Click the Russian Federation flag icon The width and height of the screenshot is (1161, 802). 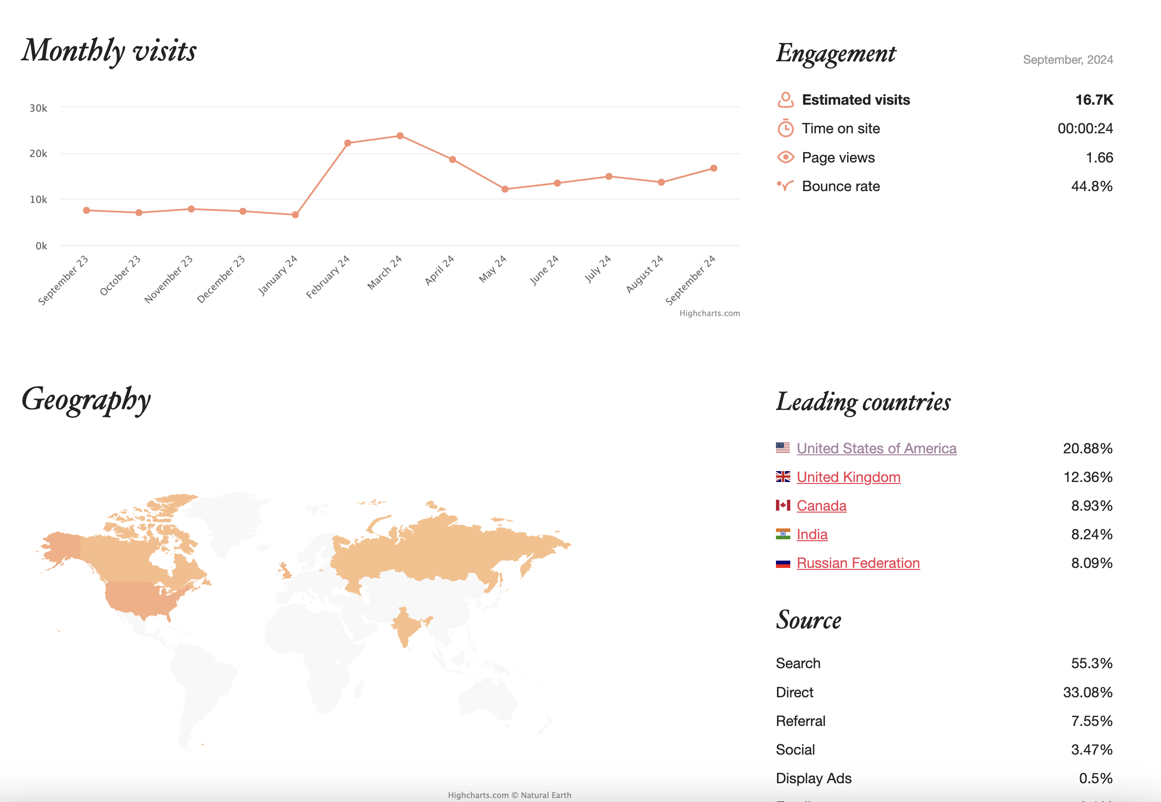coord(782,563)
